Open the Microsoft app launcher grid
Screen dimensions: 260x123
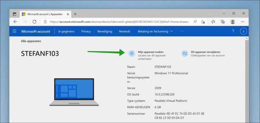coord(14,31)
